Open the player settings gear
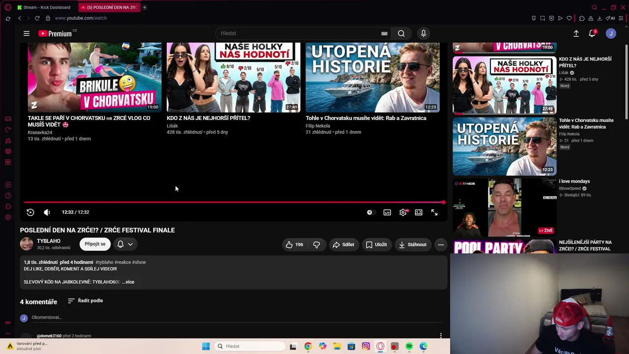Screen dimensions: 629x354 click(x=403, y=212)
